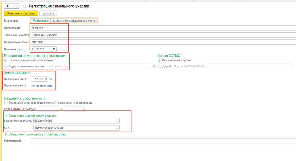Open selection for Код категории земель

tap(117, 121)
